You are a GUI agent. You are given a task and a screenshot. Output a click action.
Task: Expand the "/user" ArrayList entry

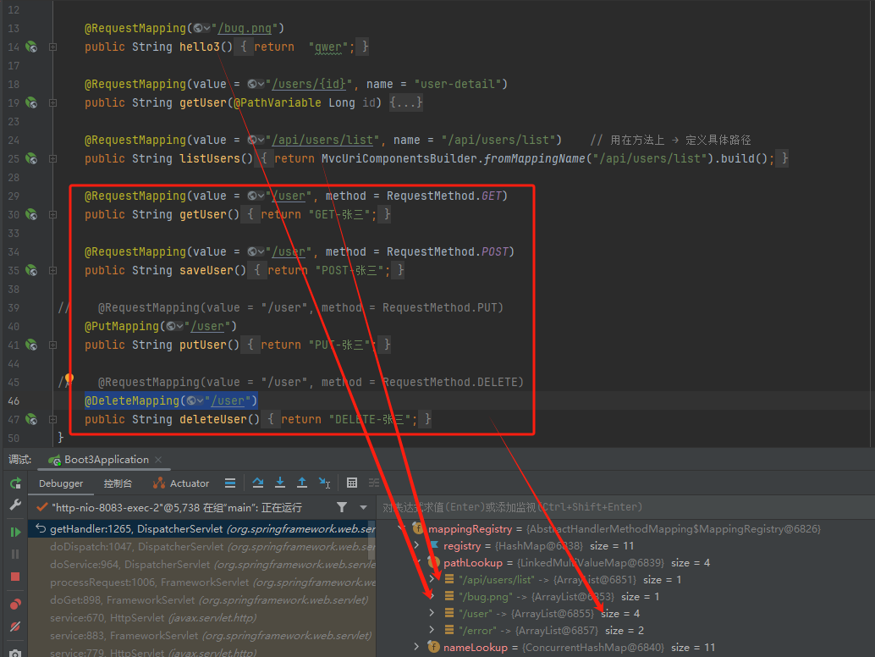click(x=432, y=613)
